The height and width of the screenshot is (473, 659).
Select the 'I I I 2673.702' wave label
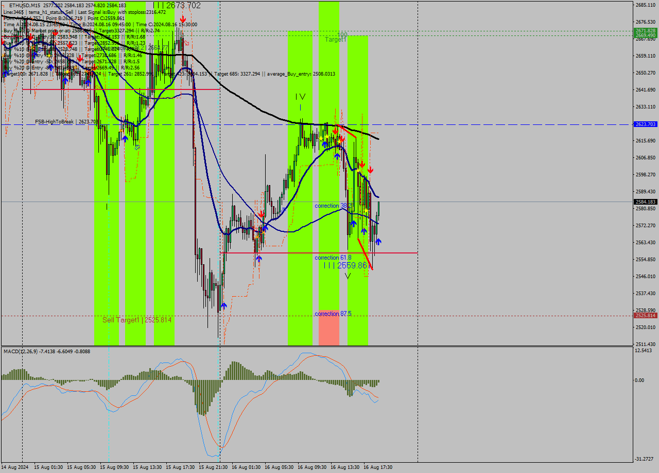coord(177,5)
